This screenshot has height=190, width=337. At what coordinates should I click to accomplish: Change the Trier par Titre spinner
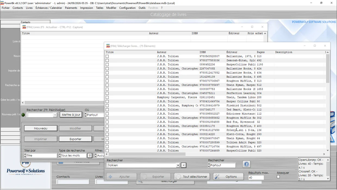coord(25,156)
